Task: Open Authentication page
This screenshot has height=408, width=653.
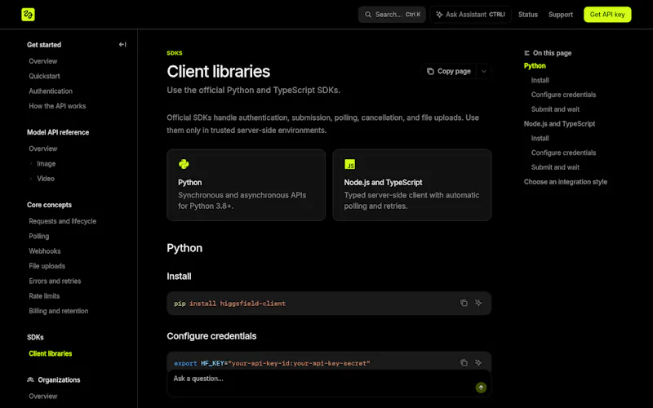Action: click(x=51, y=91)
